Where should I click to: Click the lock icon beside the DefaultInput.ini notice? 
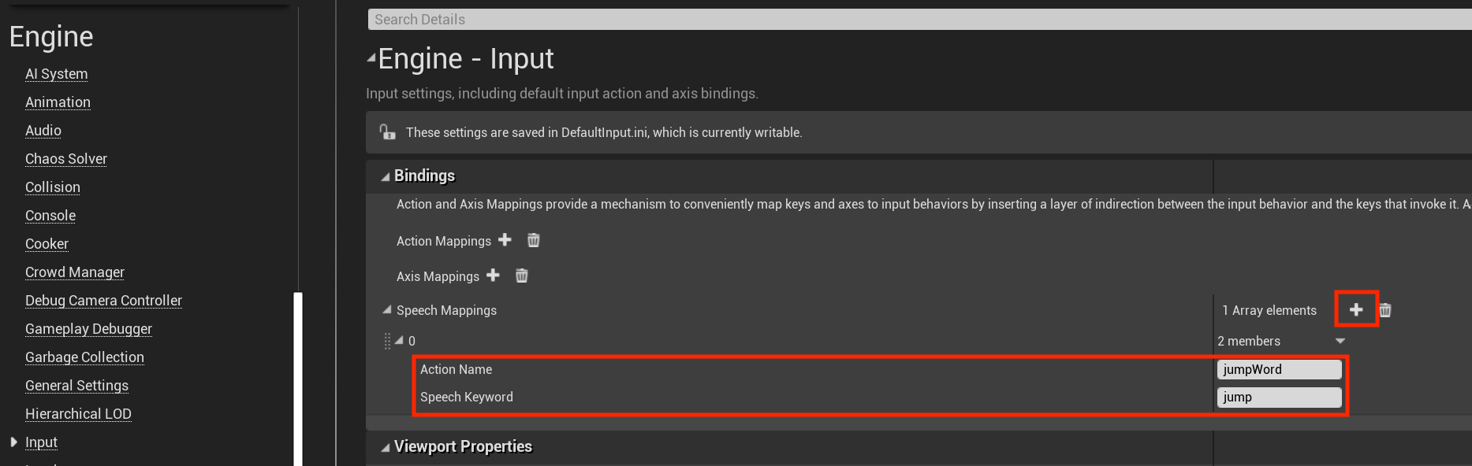point(388,131)
